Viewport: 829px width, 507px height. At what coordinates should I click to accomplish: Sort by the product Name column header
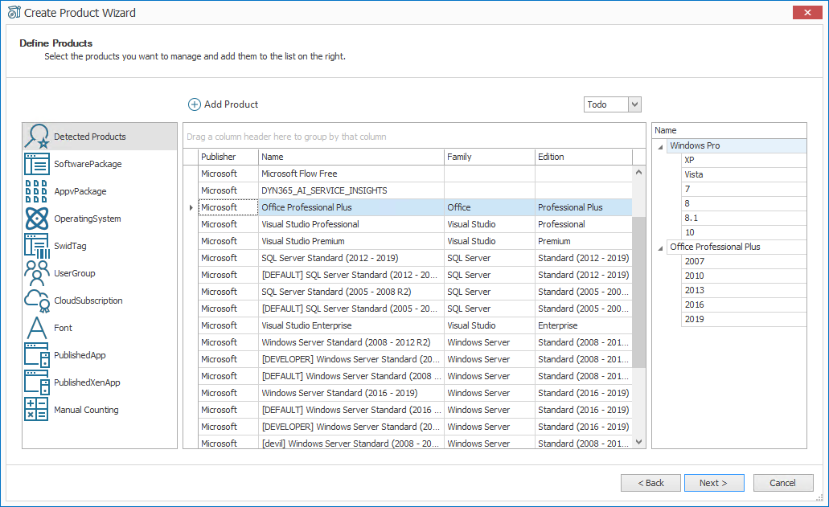pyautogui.click(x=351, y=157)
